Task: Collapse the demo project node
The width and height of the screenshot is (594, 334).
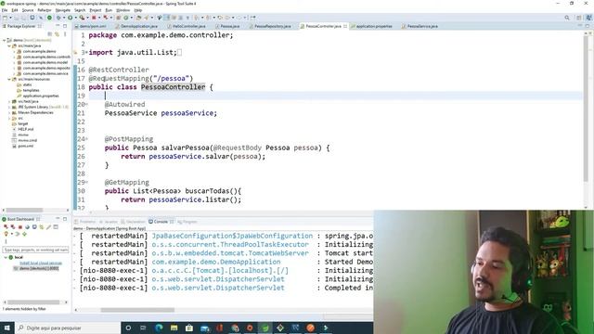Action: [x=5, y=40]
